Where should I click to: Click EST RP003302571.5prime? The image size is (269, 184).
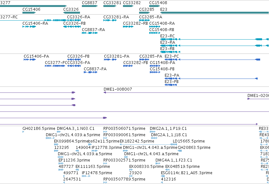[x=124, y=160]
